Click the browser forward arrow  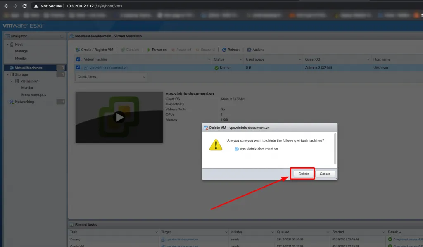(x=15, y=6)
